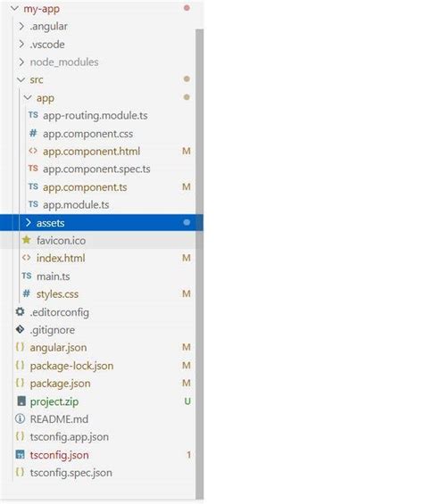
Task: Open tsconfig.app.json file
Action: pyautogui.click(x=69, y=437)
